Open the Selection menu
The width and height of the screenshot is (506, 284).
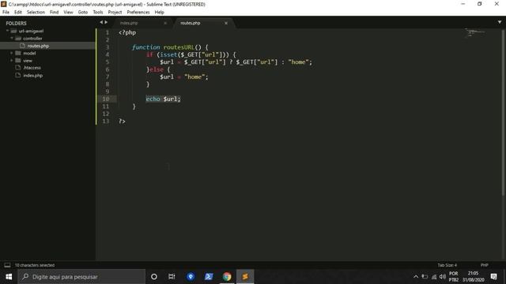(36, 13)
